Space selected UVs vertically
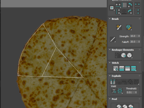144x108 pixels. (x=137, y=12)
